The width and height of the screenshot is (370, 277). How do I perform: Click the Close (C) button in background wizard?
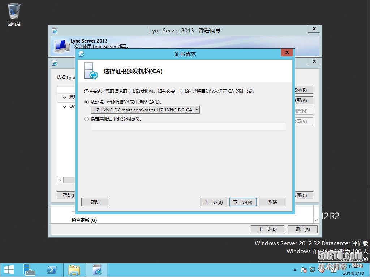(x=304, y=195)
